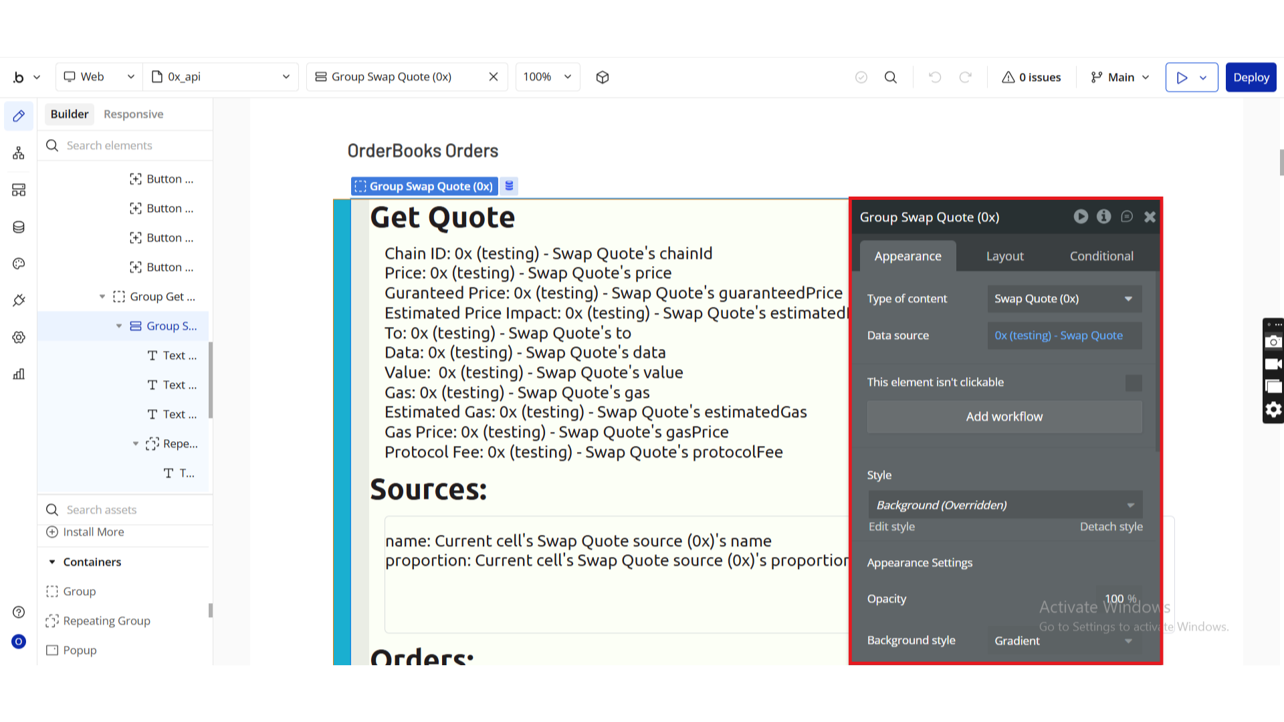Open the Logs bar chart icon
This screenshot has height=722, width=1284.
point(19,374)
